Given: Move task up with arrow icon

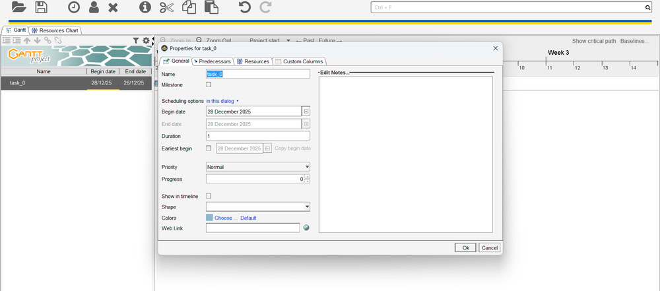Looking at the screenshot, I should pos(27,40).
